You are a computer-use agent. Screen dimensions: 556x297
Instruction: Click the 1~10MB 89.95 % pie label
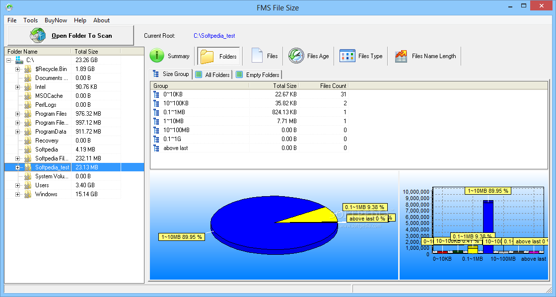pos(182,237)
